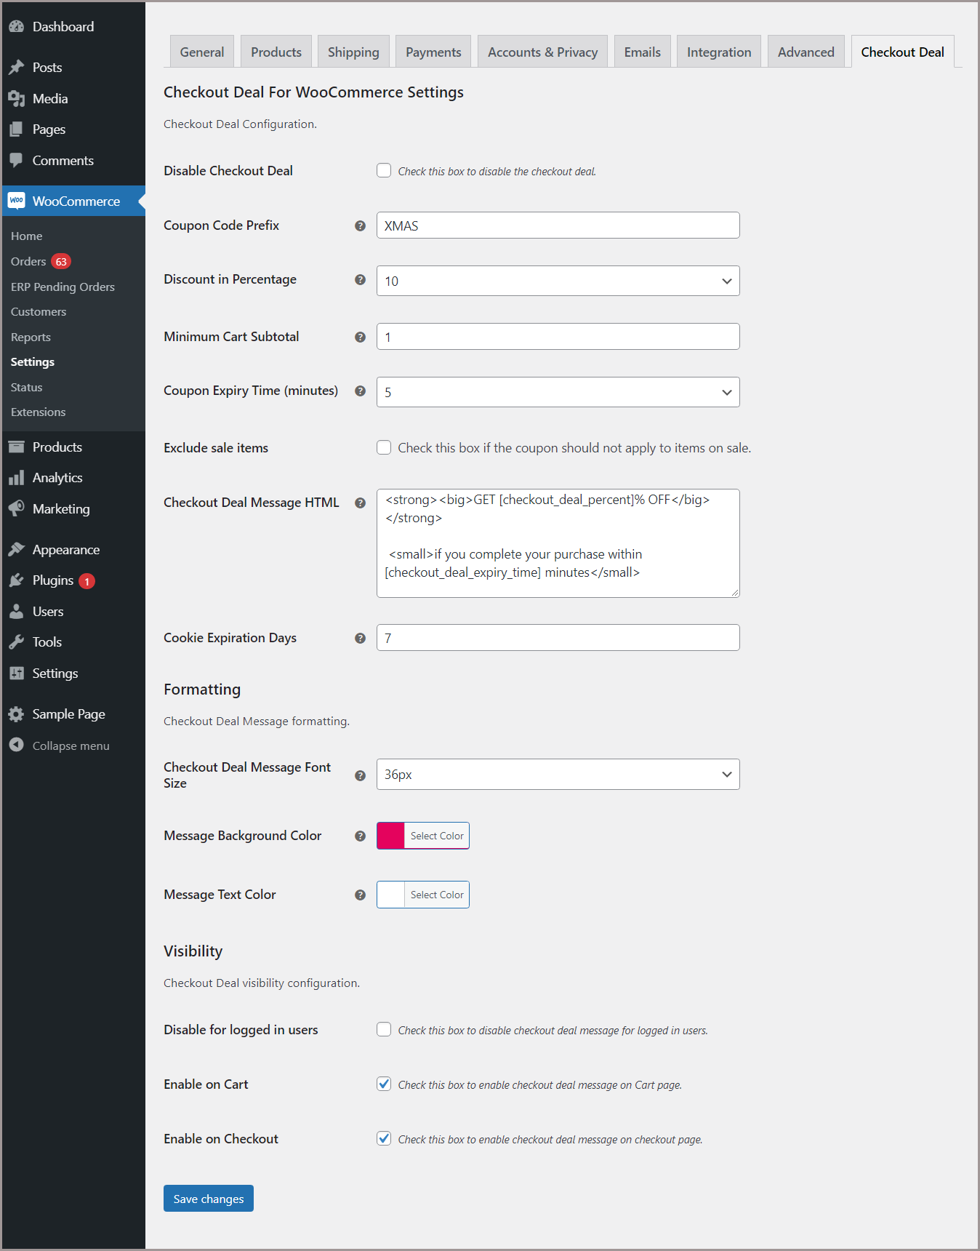Click the Collapse menu arrow icon
The image size is (980, 1251).
click(17, 746)
